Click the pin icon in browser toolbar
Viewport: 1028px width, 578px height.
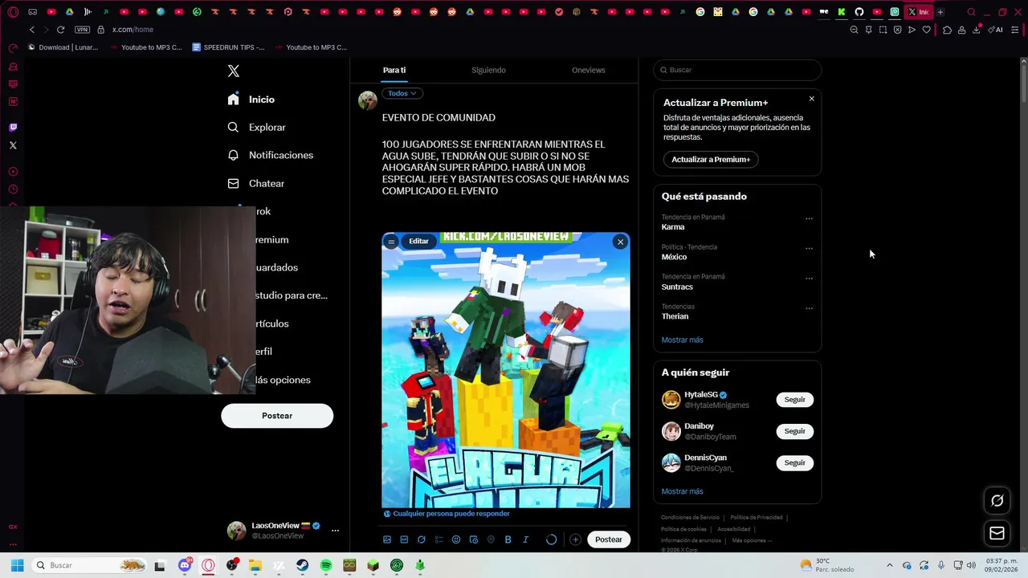[x=868, y=30]
